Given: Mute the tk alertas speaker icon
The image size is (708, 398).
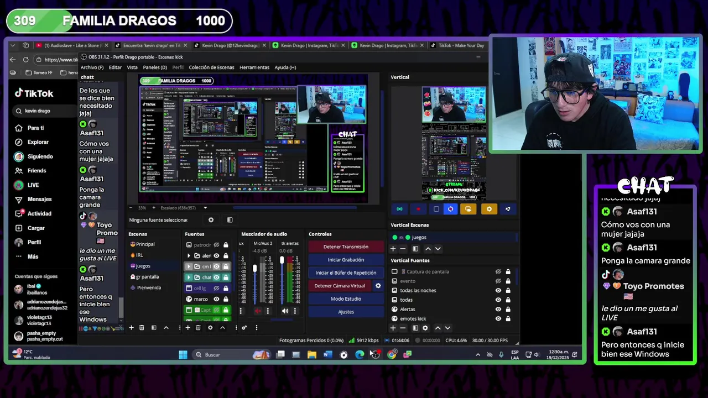Looking at the screenshot, I should click(x=285, y=311).
